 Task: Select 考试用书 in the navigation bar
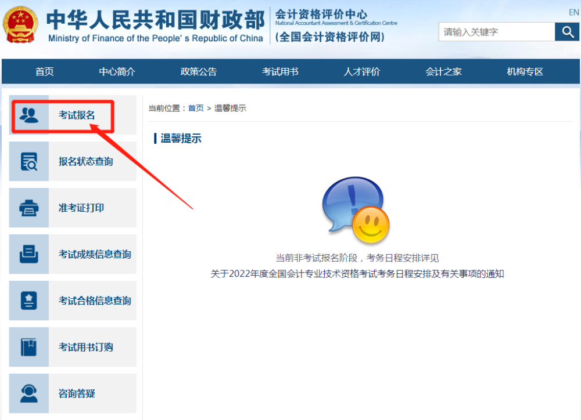pos(280,72)
